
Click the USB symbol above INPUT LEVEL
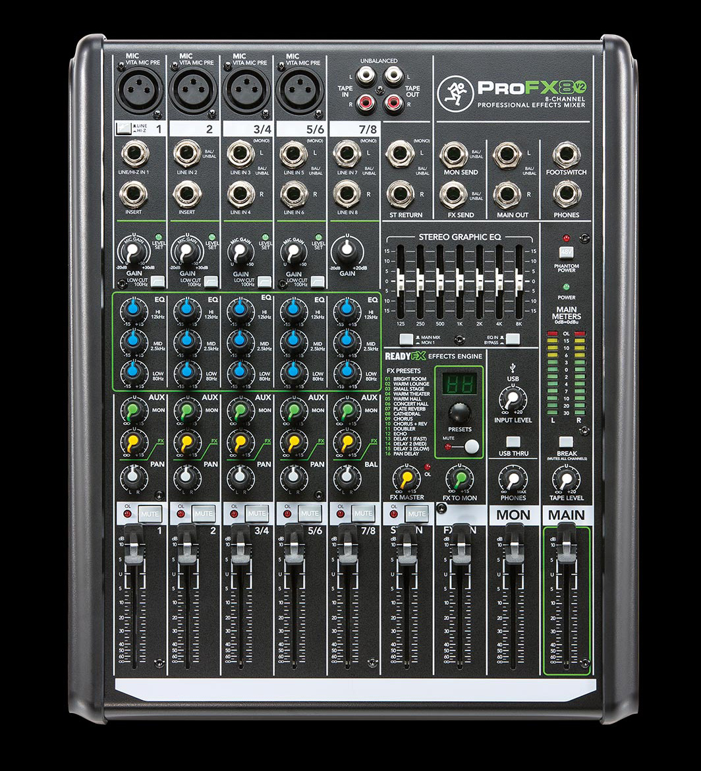513,367
